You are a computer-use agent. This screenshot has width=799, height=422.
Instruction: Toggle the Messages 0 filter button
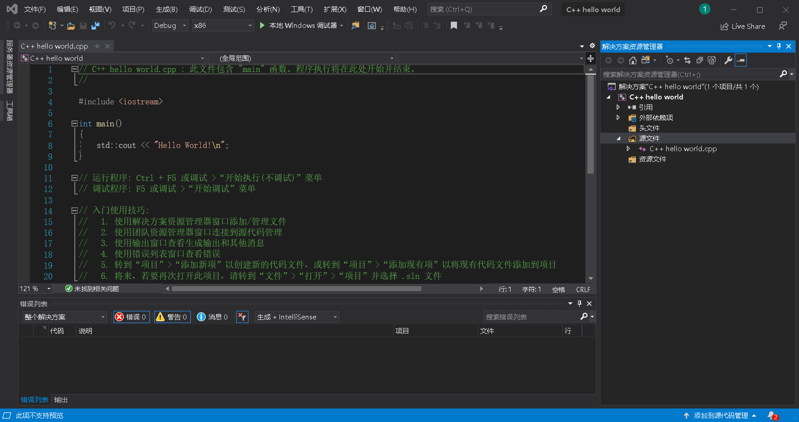click(212, 317)
